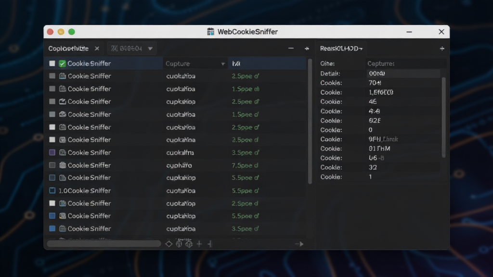This screenshot has height=277, width=493.
Task: Click the diamond icon in the bottom toolbar
Action: (169, 244)
